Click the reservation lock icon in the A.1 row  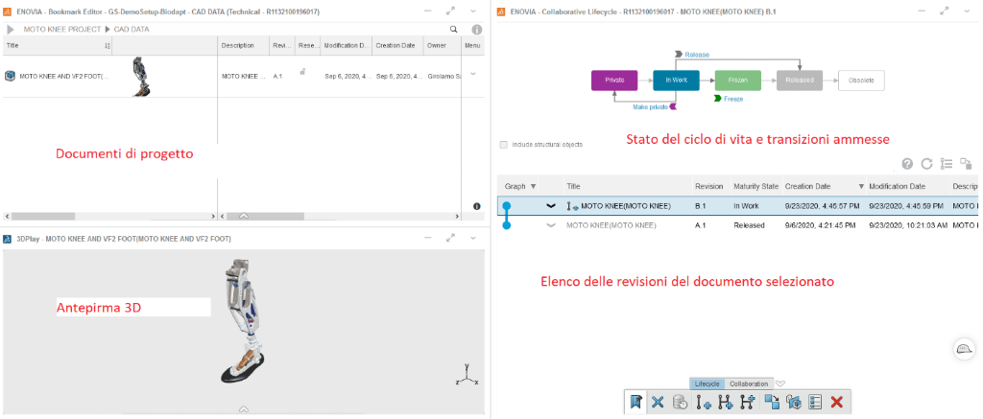click(302, 71)
